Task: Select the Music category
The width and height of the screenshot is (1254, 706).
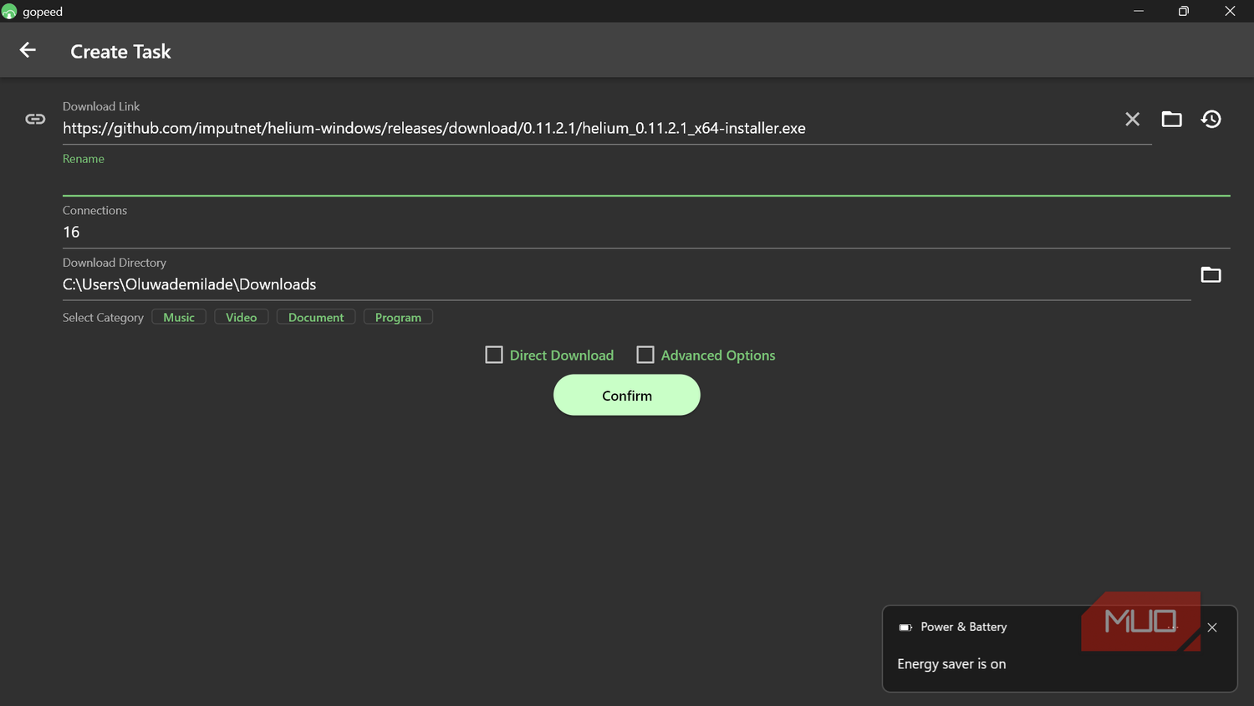Action: (179, 317)
